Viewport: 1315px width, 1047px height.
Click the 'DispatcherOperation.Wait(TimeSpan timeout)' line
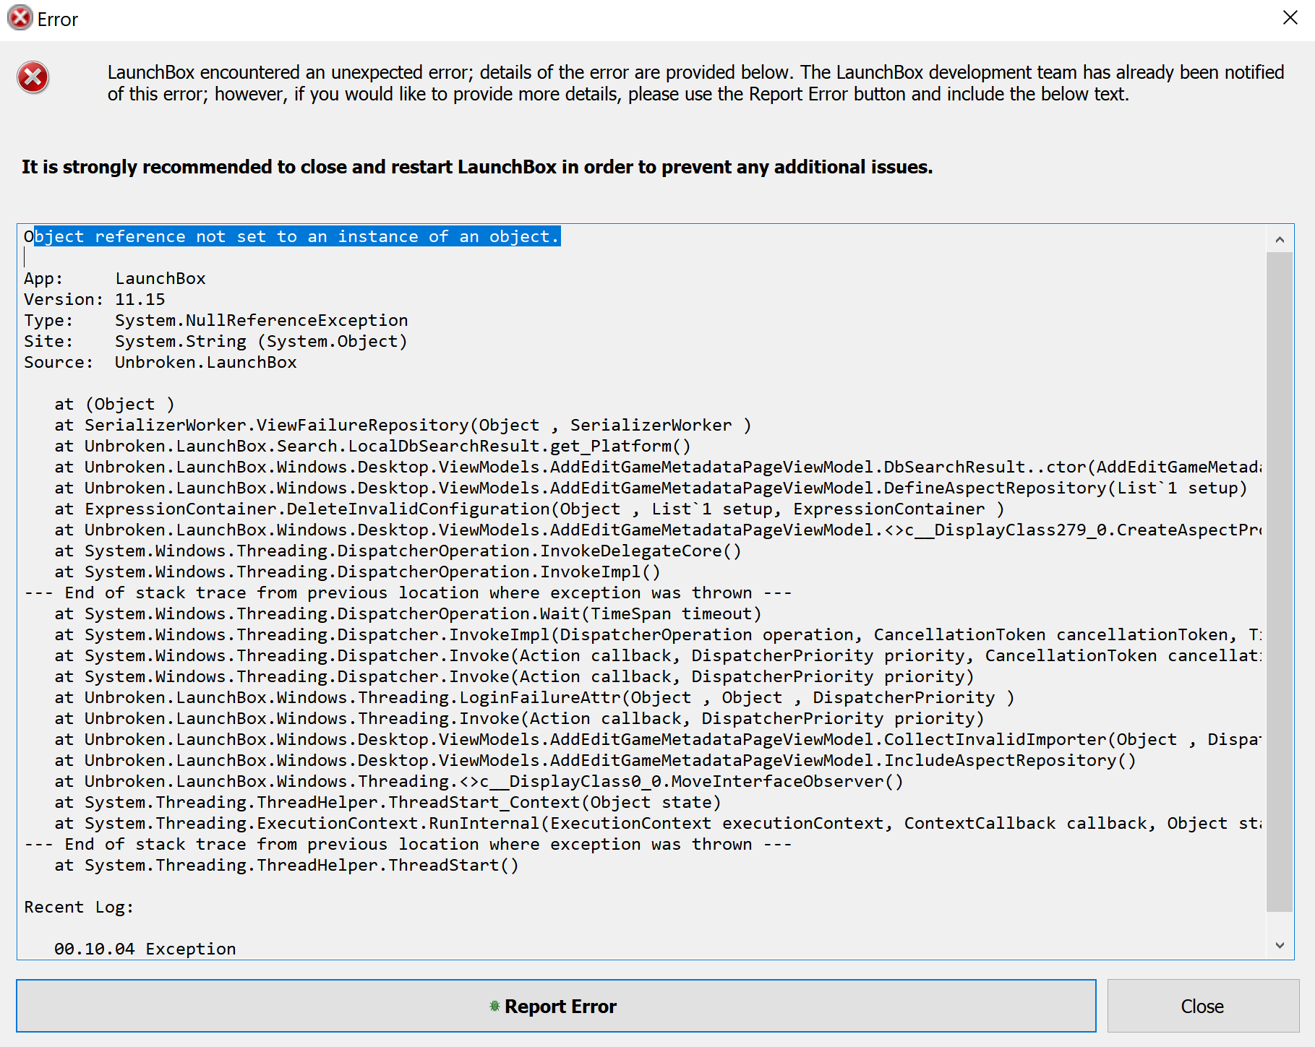pos(408,613)
